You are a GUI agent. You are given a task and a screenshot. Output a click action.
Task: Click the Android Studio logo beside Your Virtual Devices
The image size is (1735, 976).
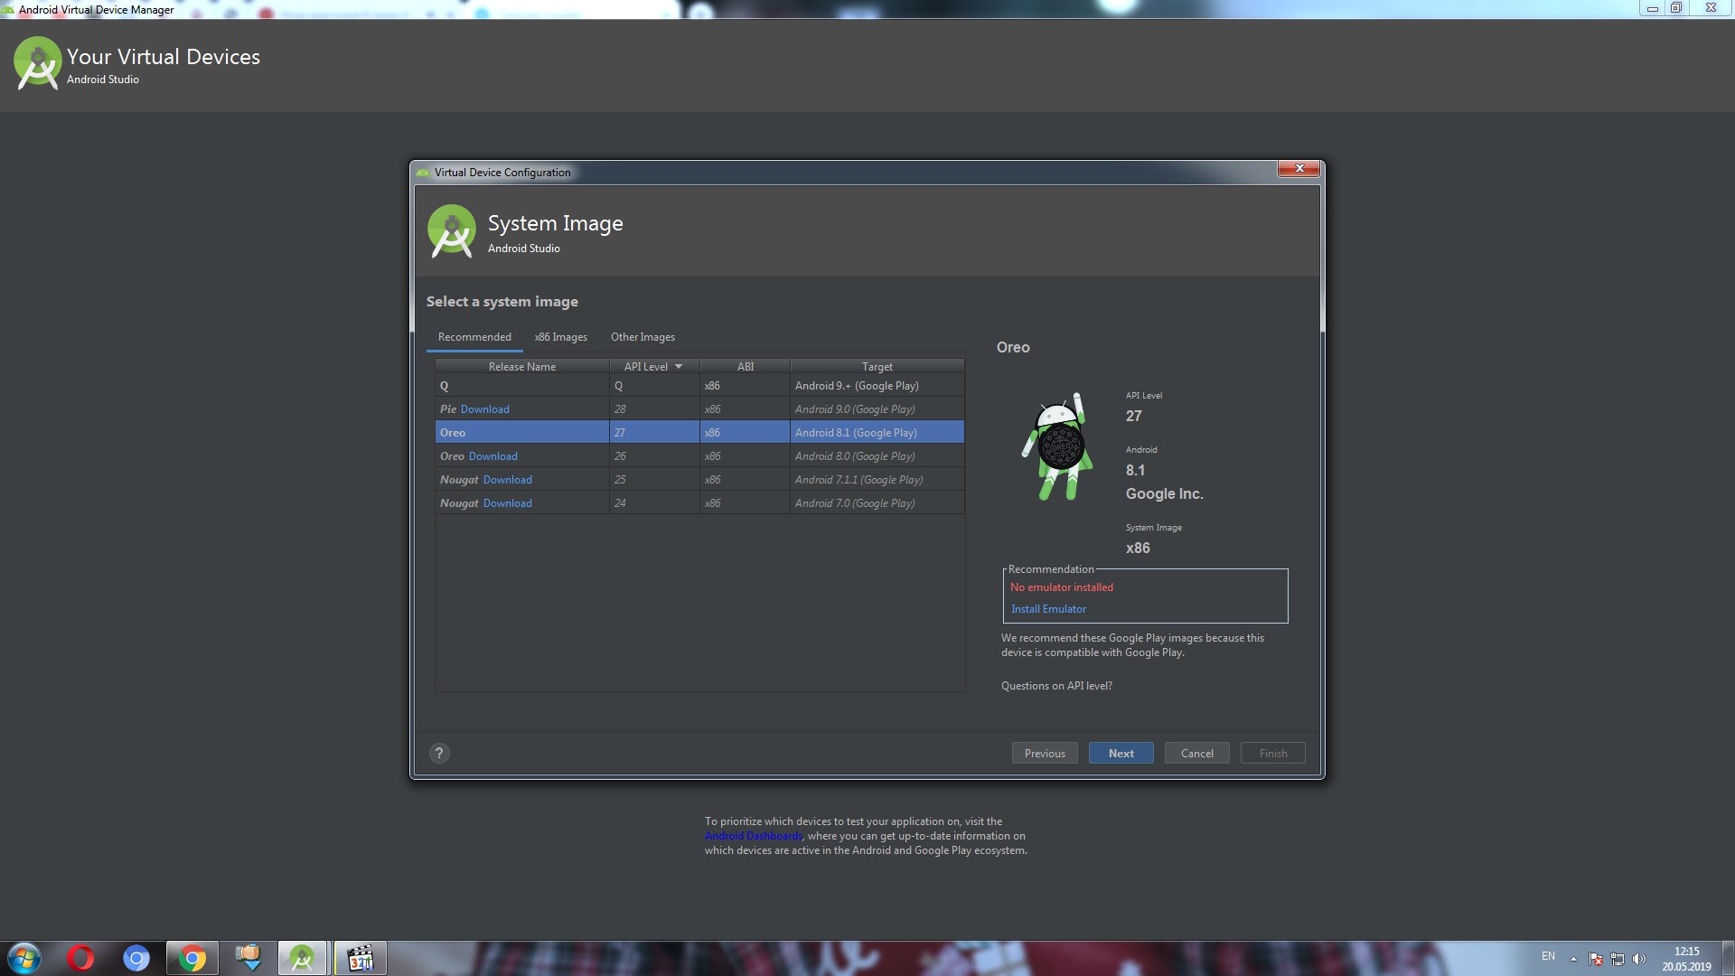pos(37,63)
